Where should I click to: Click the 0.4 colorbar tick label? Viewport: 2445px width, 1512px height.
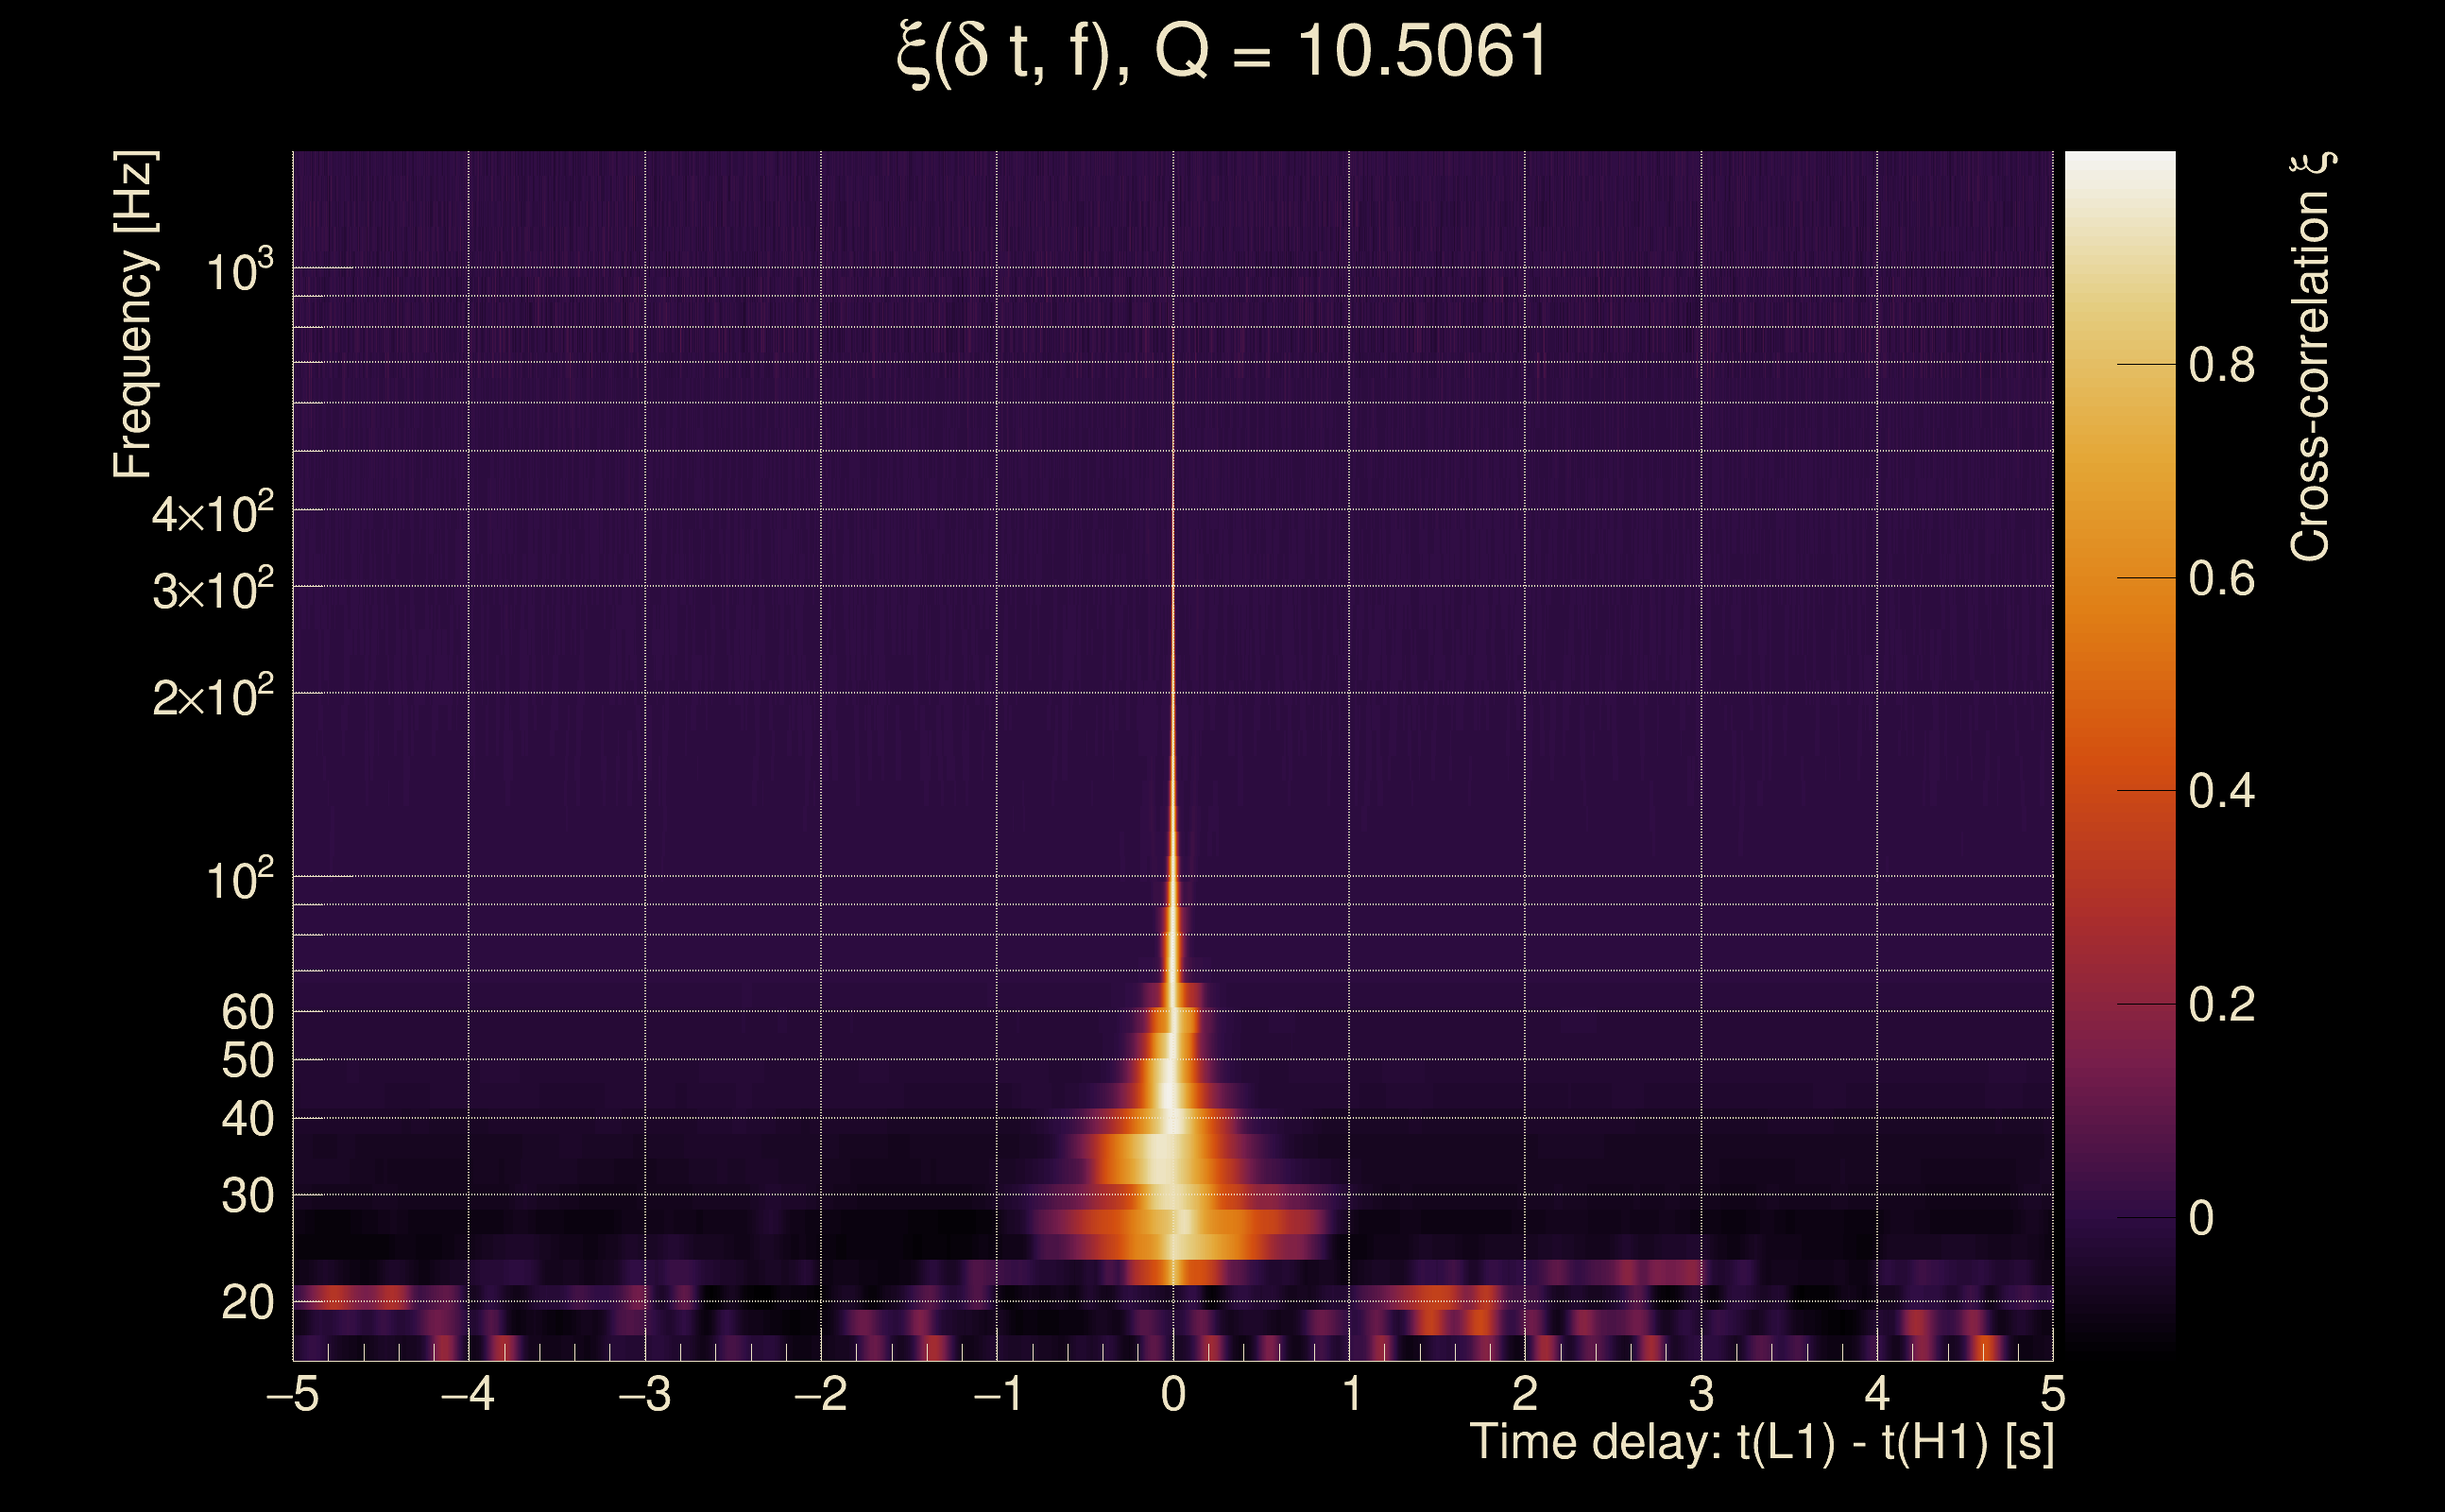[x=2221, y=792]
